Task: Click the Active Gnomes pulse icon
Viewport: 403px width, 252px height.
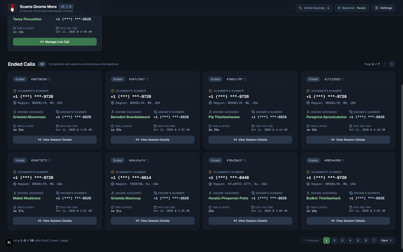Action: click(x=300, y=8)
